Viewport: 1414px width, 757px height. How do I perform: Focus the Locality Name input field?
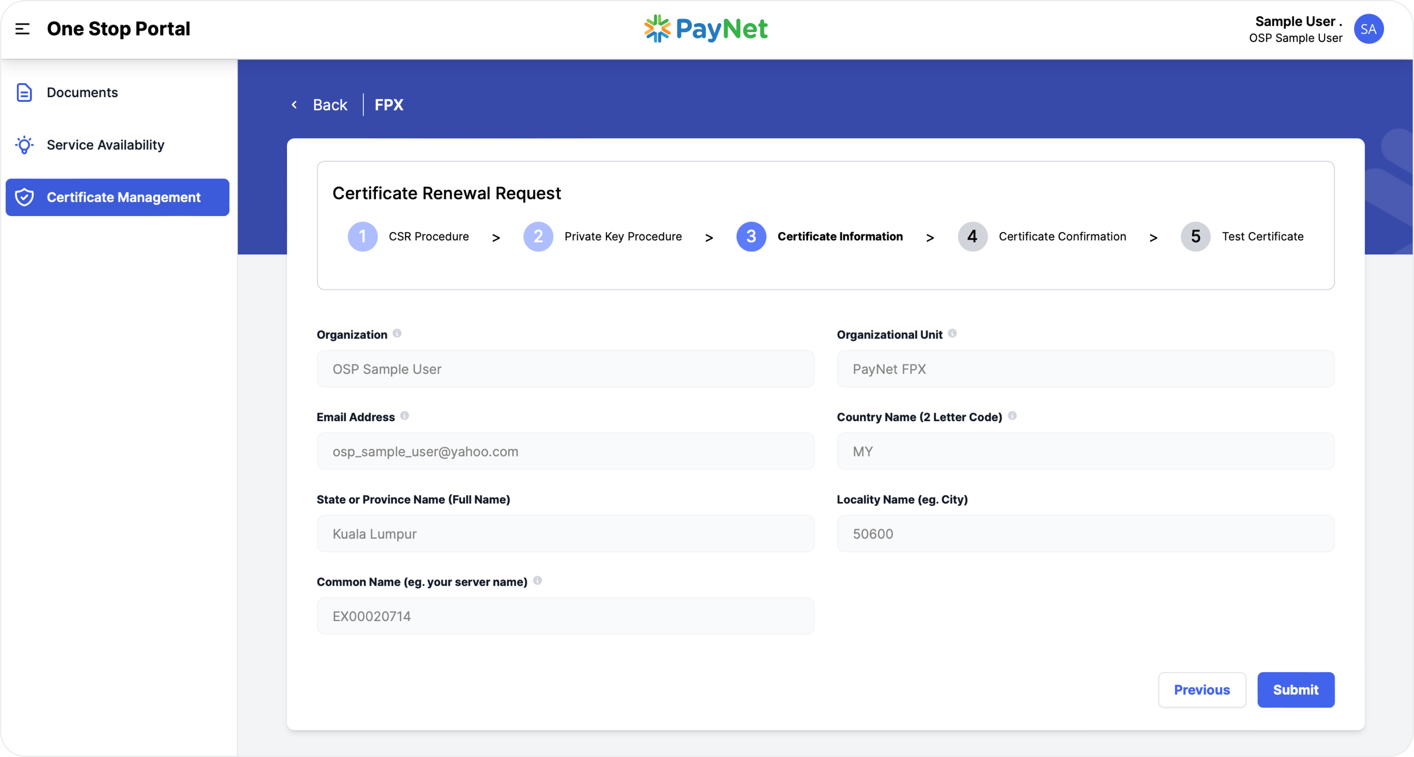click(x=1085, y=534)
